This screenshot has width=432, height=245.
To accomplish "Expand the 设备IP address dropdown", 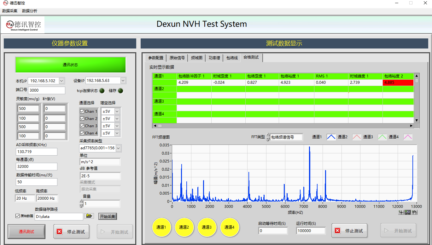I will tap(123, 81).
